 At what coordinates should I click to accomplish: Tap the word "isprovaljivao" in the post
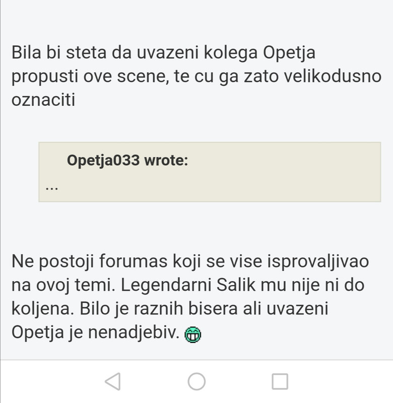click(x=318, y=262)
